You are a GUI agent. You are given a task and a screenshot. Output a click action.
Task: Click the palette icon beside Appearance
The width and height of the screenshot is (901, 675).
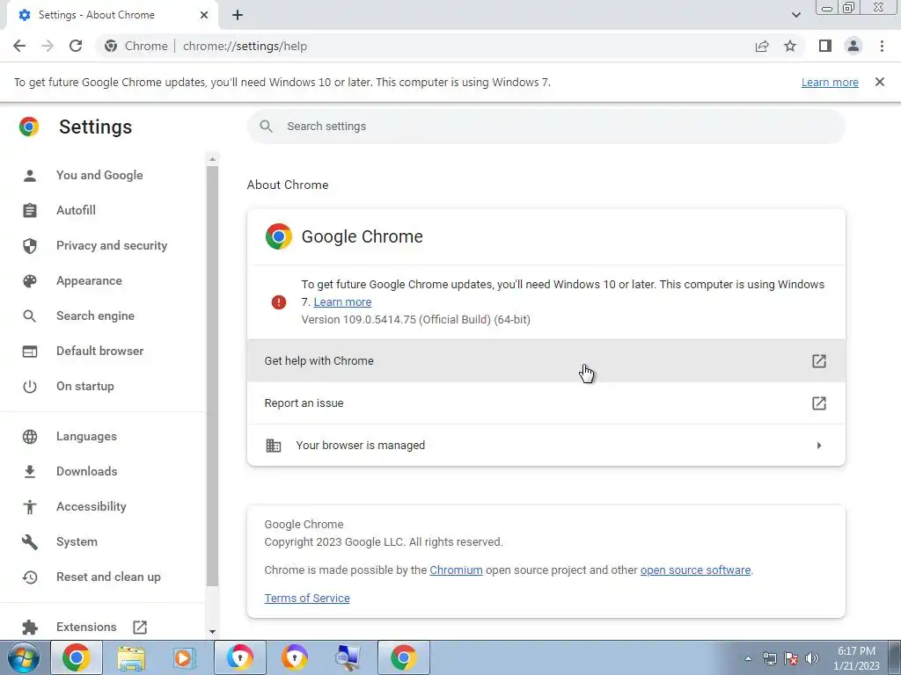tap(30, 281)
